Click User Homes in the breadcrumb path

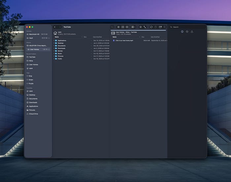click(x=120, y=32)
